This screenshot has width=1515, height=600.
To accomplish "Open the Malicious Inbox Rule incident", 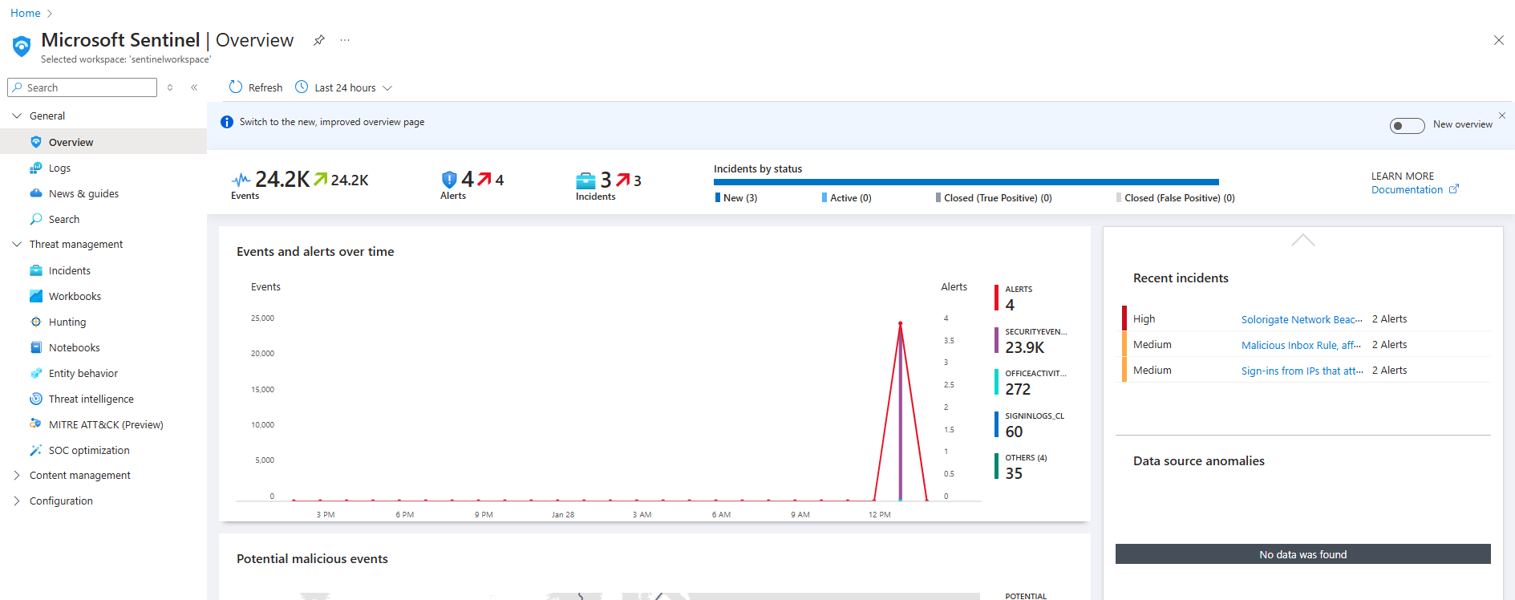I will coord(1301,345).
